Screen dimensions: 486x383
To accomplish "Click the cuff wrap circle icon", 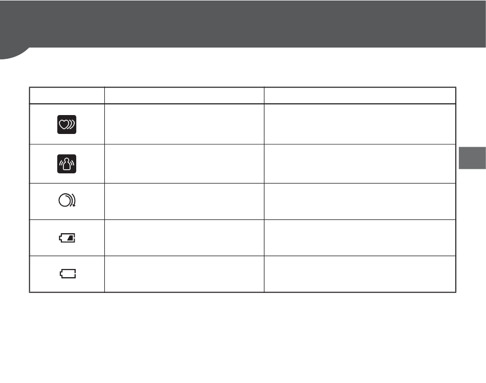I will pyautogui.click(x=67, y=200).
